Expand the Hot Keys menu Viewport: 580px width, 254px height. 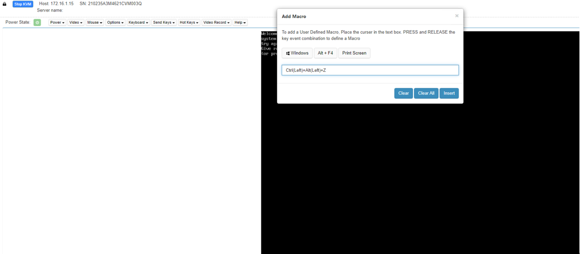[189, 23]
